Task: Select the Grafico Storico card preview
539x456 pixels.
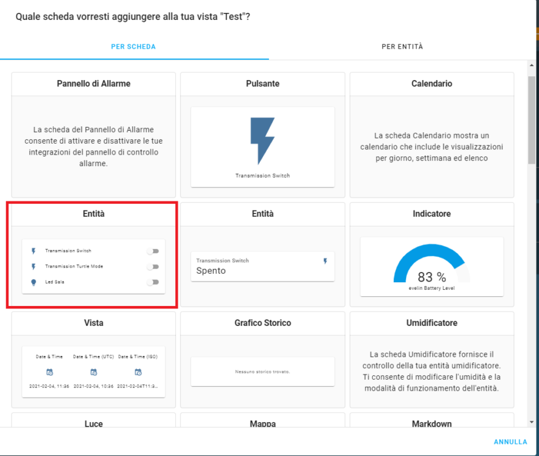Action: pyautogui.click(x=262, y=371)
